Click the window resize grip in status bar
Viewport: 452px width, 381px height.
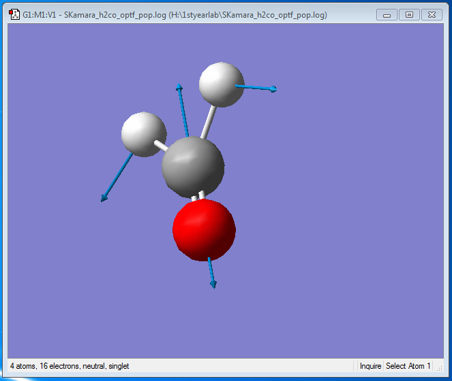(439, 368)
